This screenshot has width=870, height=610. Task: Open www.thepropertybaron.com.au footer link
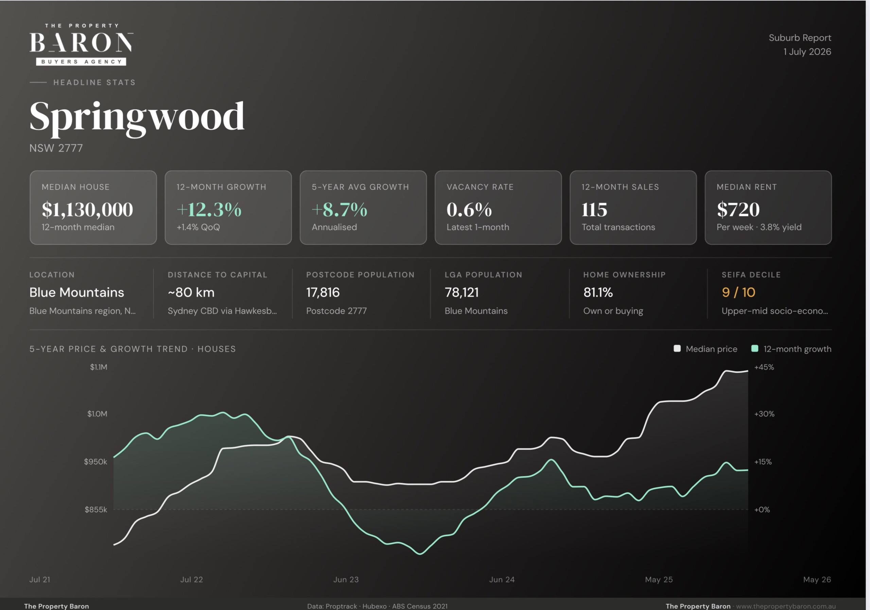(x=786, y=606)
